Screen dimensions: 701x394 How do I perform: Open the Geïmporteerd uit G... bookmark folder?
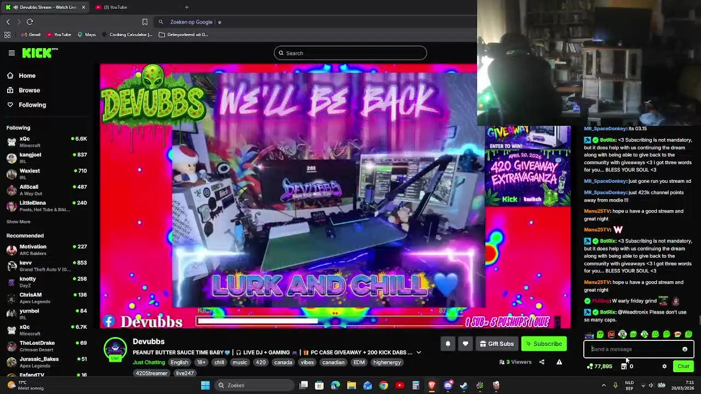[183, 34]
